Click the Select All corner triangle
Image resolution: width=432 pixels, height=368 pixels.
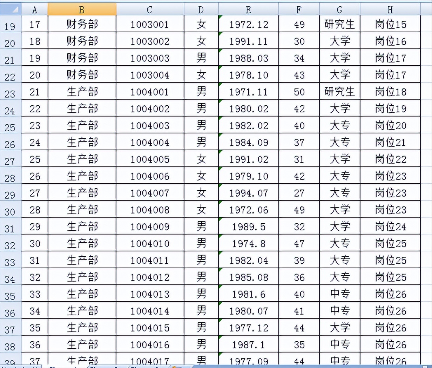click(x=11, y=9)
